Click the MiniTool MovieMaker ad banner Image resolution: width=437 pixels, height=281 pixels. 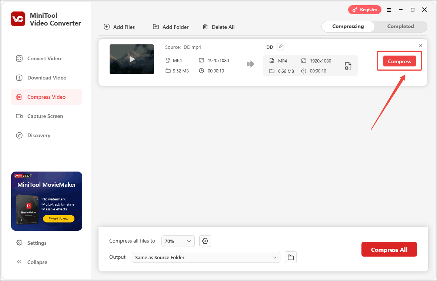[47, 201]
